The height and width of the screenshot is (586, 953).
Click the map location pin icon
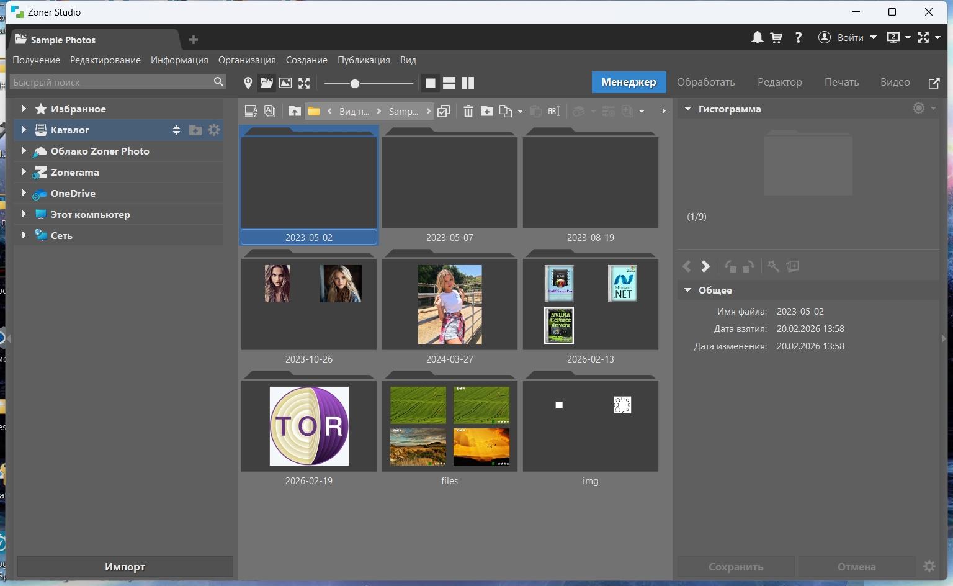(x=248, y=83)
